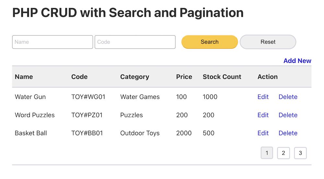Delete the Word Puzzles entry
This screenshot has height=179, width=324.
click(x=288, y=115)
